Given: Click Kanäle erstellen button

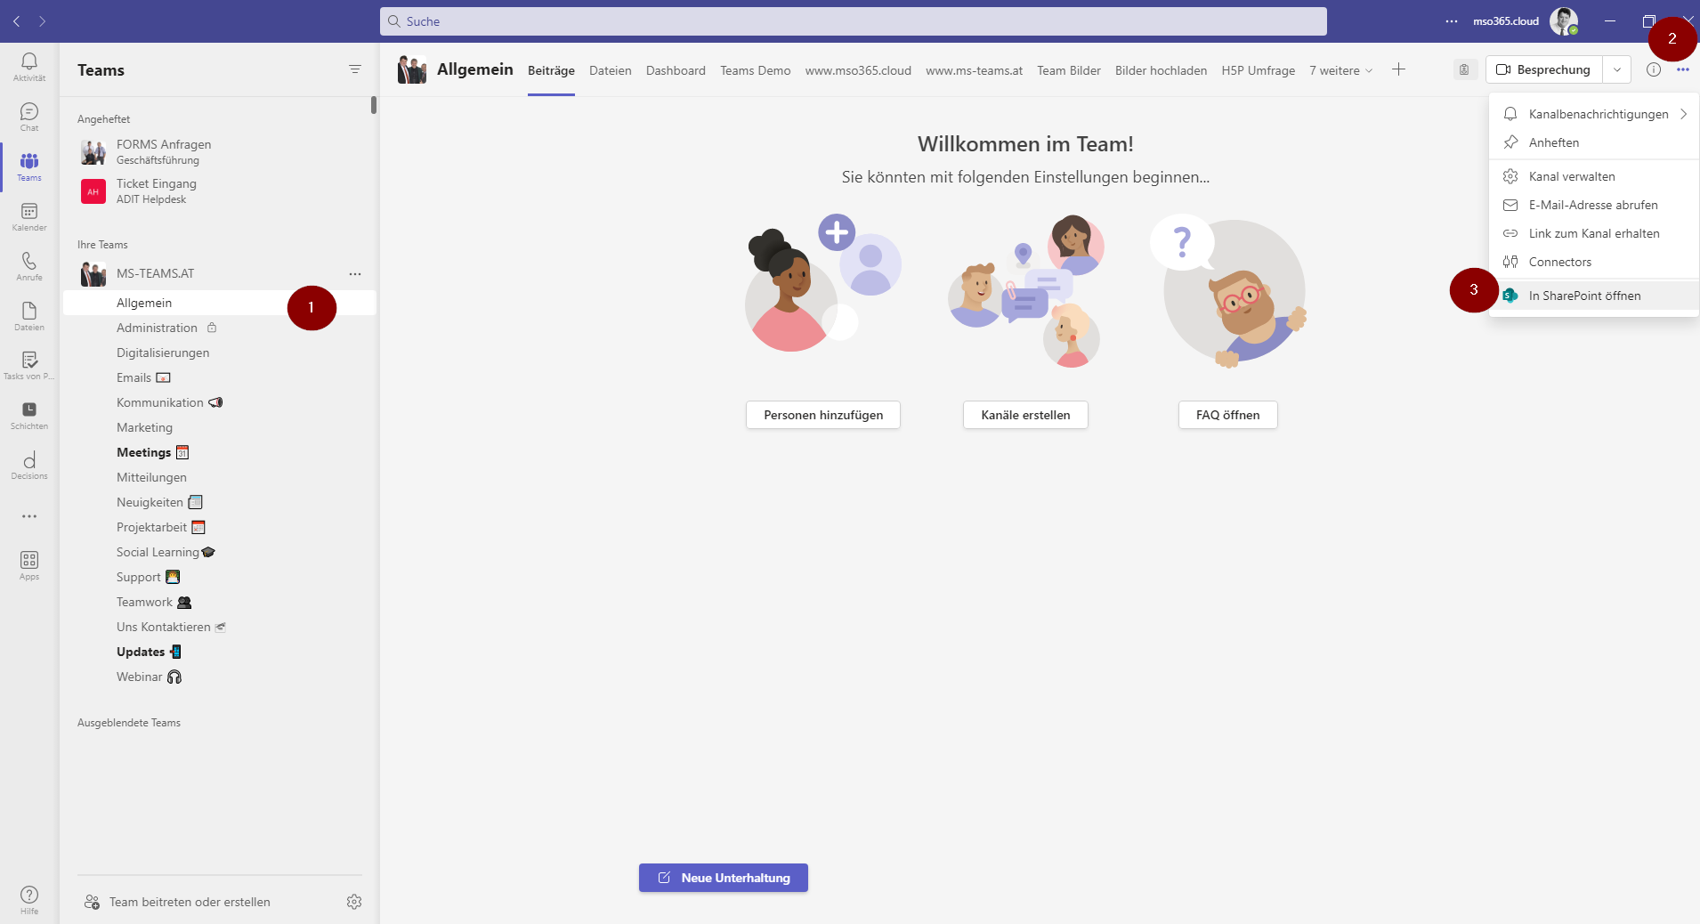Looking at the screenshot, I should tap(1025, 415).
